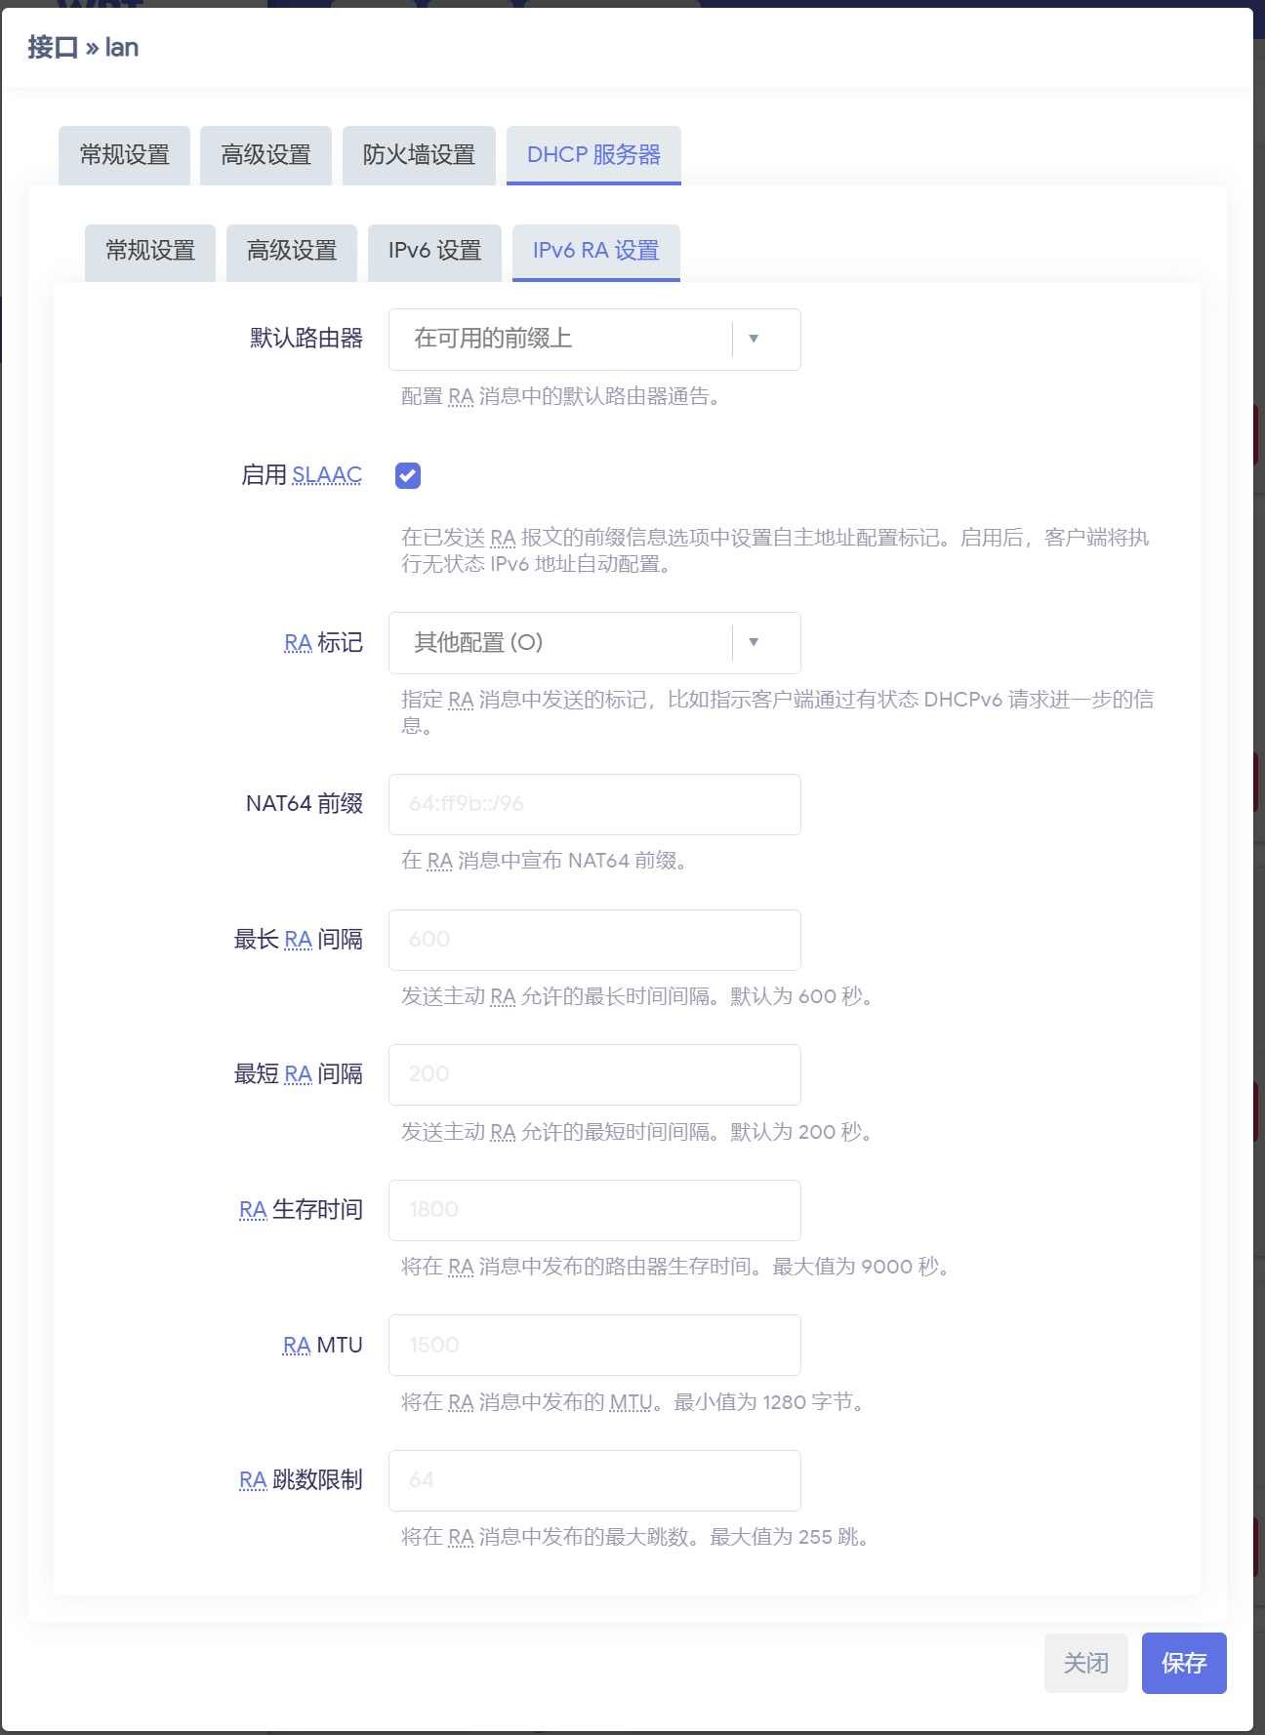Image resolution: width=1265 pixels, height=1735 pixels.
Task: Click the 关闭 button
Action: [1086, 1663]
